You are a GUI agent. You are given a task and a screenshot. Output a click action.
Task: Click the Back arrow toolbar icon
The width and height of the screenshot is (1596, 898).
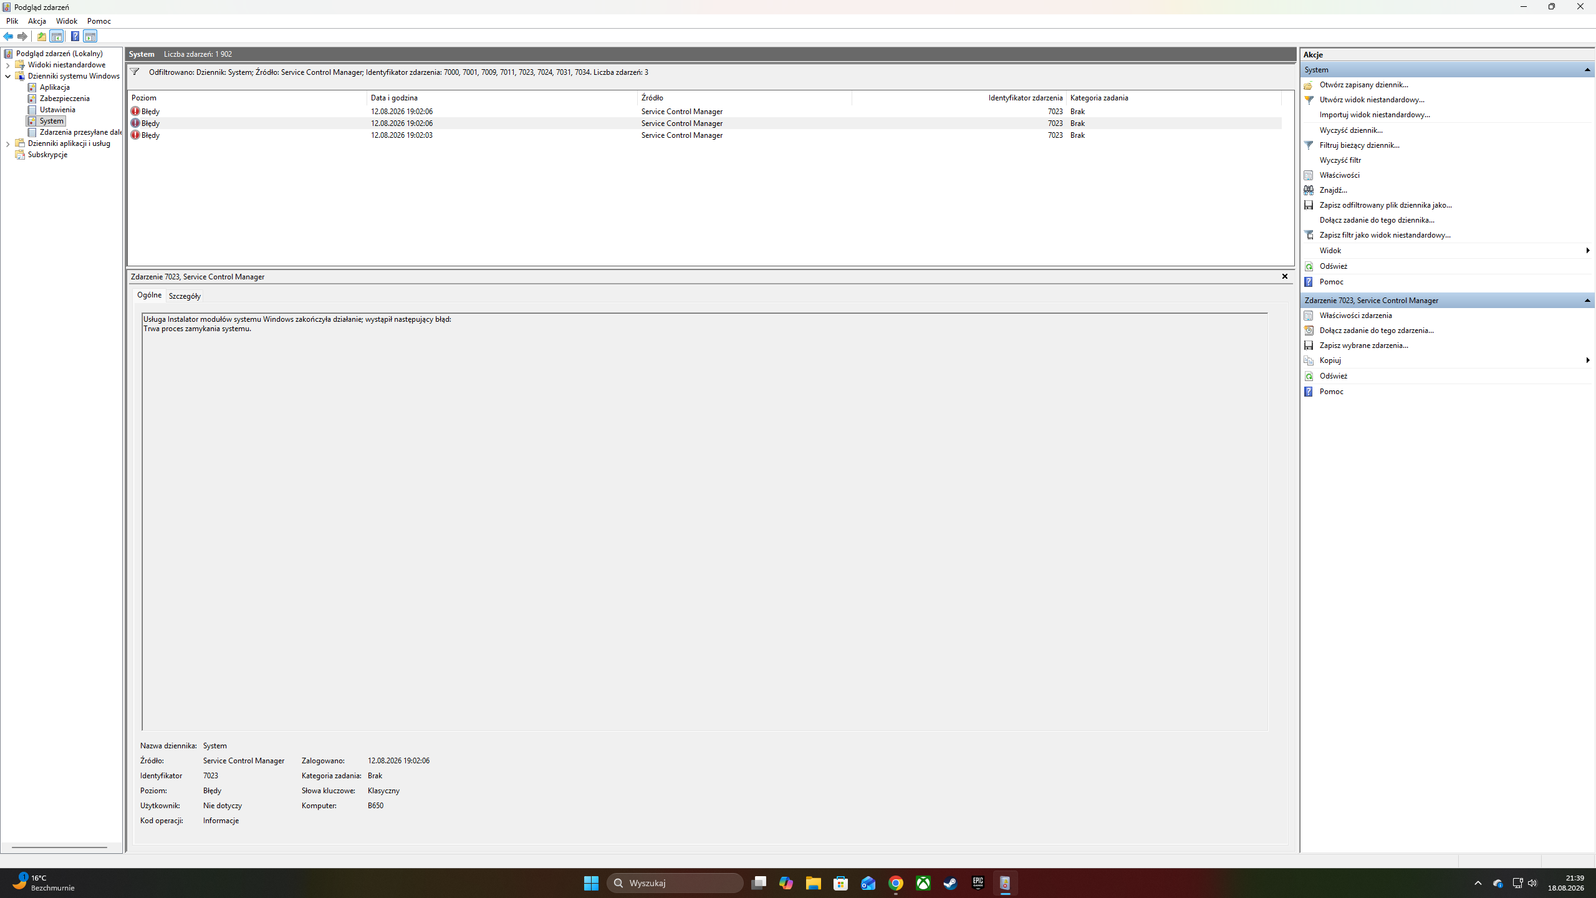pyautogui.click(x=8, y=36)
